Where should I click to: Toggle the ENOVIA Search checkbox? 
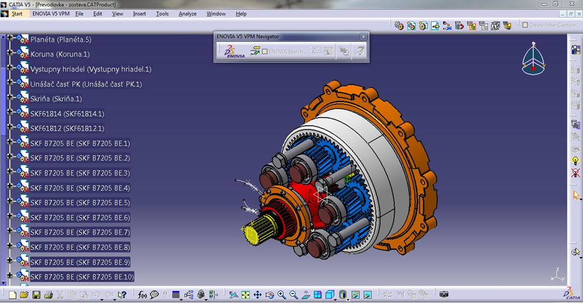coord(265,52)
